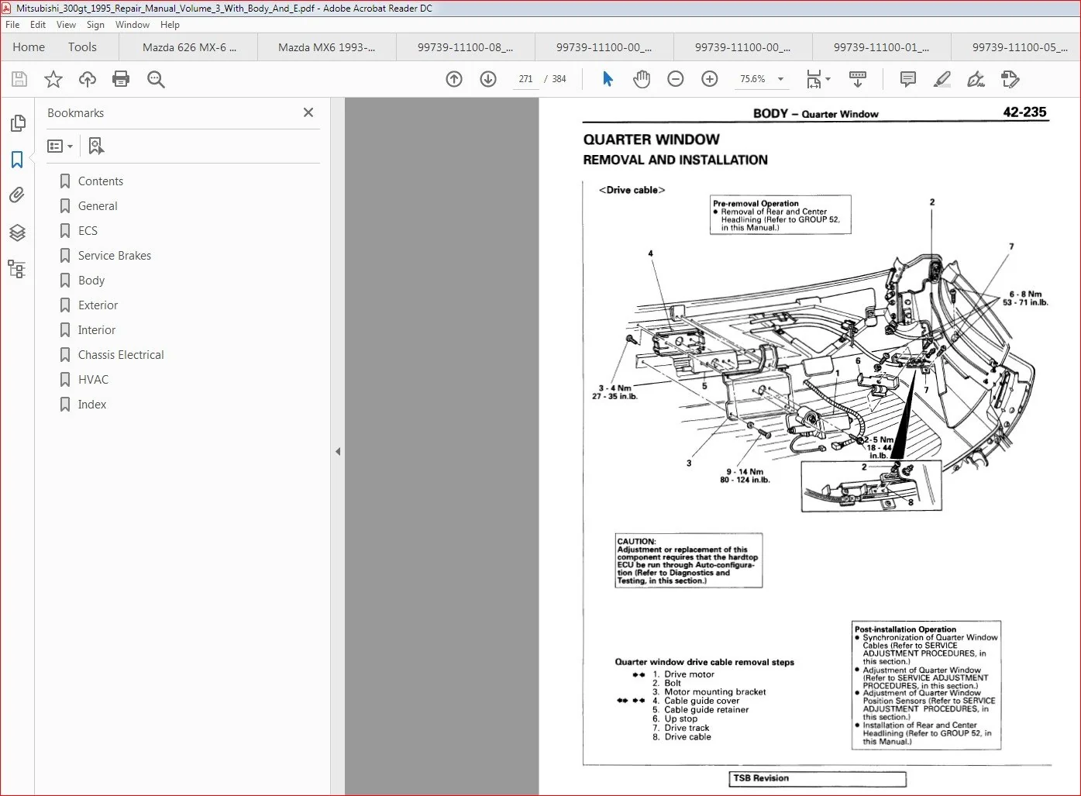
Task: Click the TSB Revision box
Action: (818, 778)
